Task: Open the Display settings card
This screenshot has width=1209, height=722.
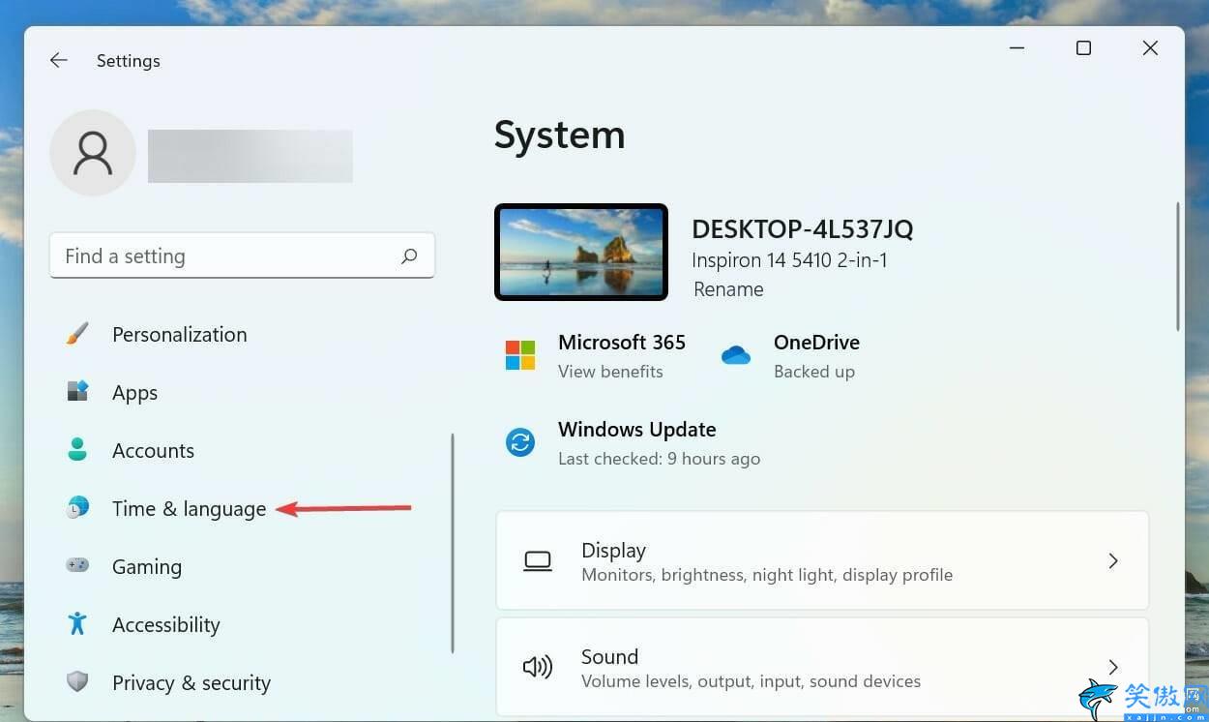Action: pyautogui.click(x=822, y=560)
